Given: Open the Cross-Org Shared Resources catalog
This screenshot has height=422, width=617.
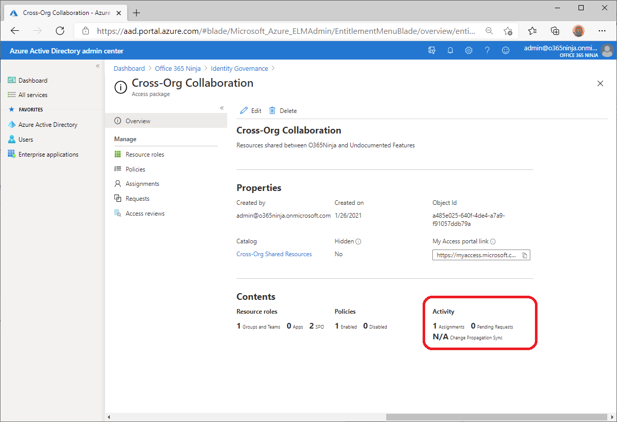Looking at the screenshot, I should 273,254.
